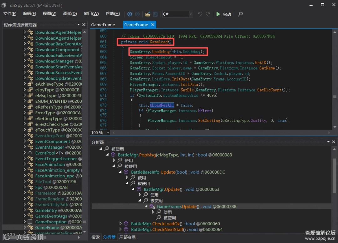Screen dimensions: 338x243
Task: Collapse the BattleMgr.PopMsg analyzer node
Action: point(107,155)
